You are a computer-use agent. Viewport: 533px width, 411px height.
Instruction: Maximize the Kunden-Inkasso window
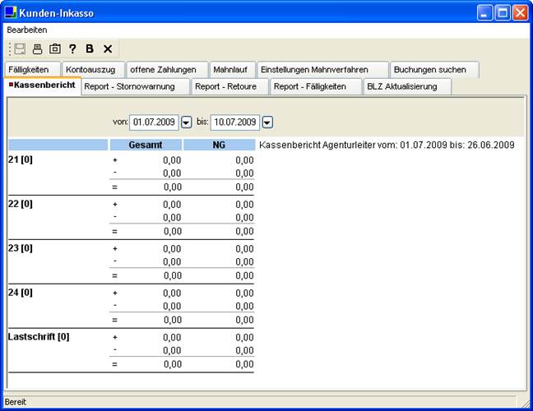click(x=502, y=12)
